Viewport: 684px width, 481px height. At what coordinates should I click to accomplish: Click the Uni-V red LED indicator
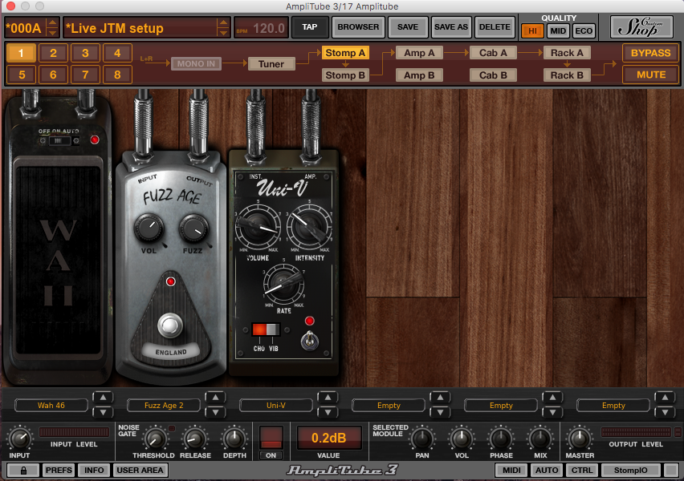pyautogui.click(x=309, y=321)
